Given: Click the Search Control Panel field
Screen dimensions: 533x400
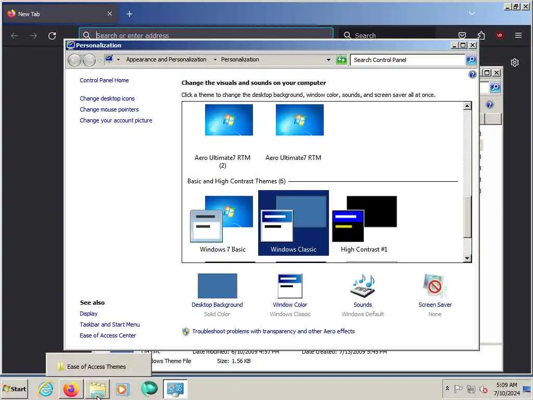Looking at the screenshot, I should [408, 60].
